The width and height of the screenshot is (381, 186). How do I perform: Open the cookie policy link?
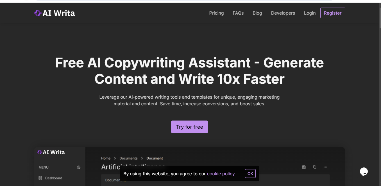tap(221, 174)
